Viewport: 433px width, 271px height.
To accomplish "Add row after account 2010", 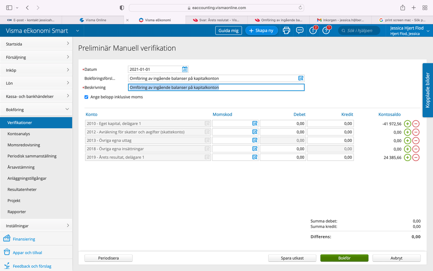I will click(x=407, y=124).
